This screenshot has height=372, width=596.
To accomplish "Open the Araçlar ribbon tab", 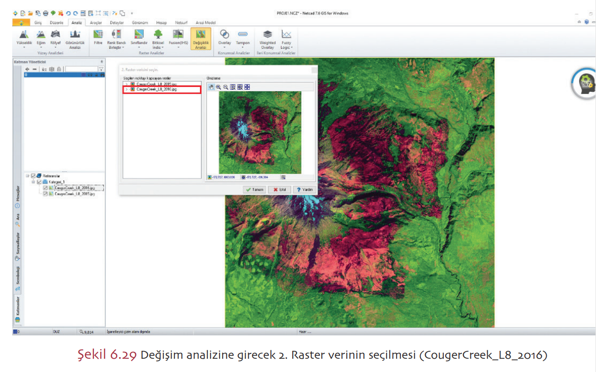I will click(x=96, y=23).
